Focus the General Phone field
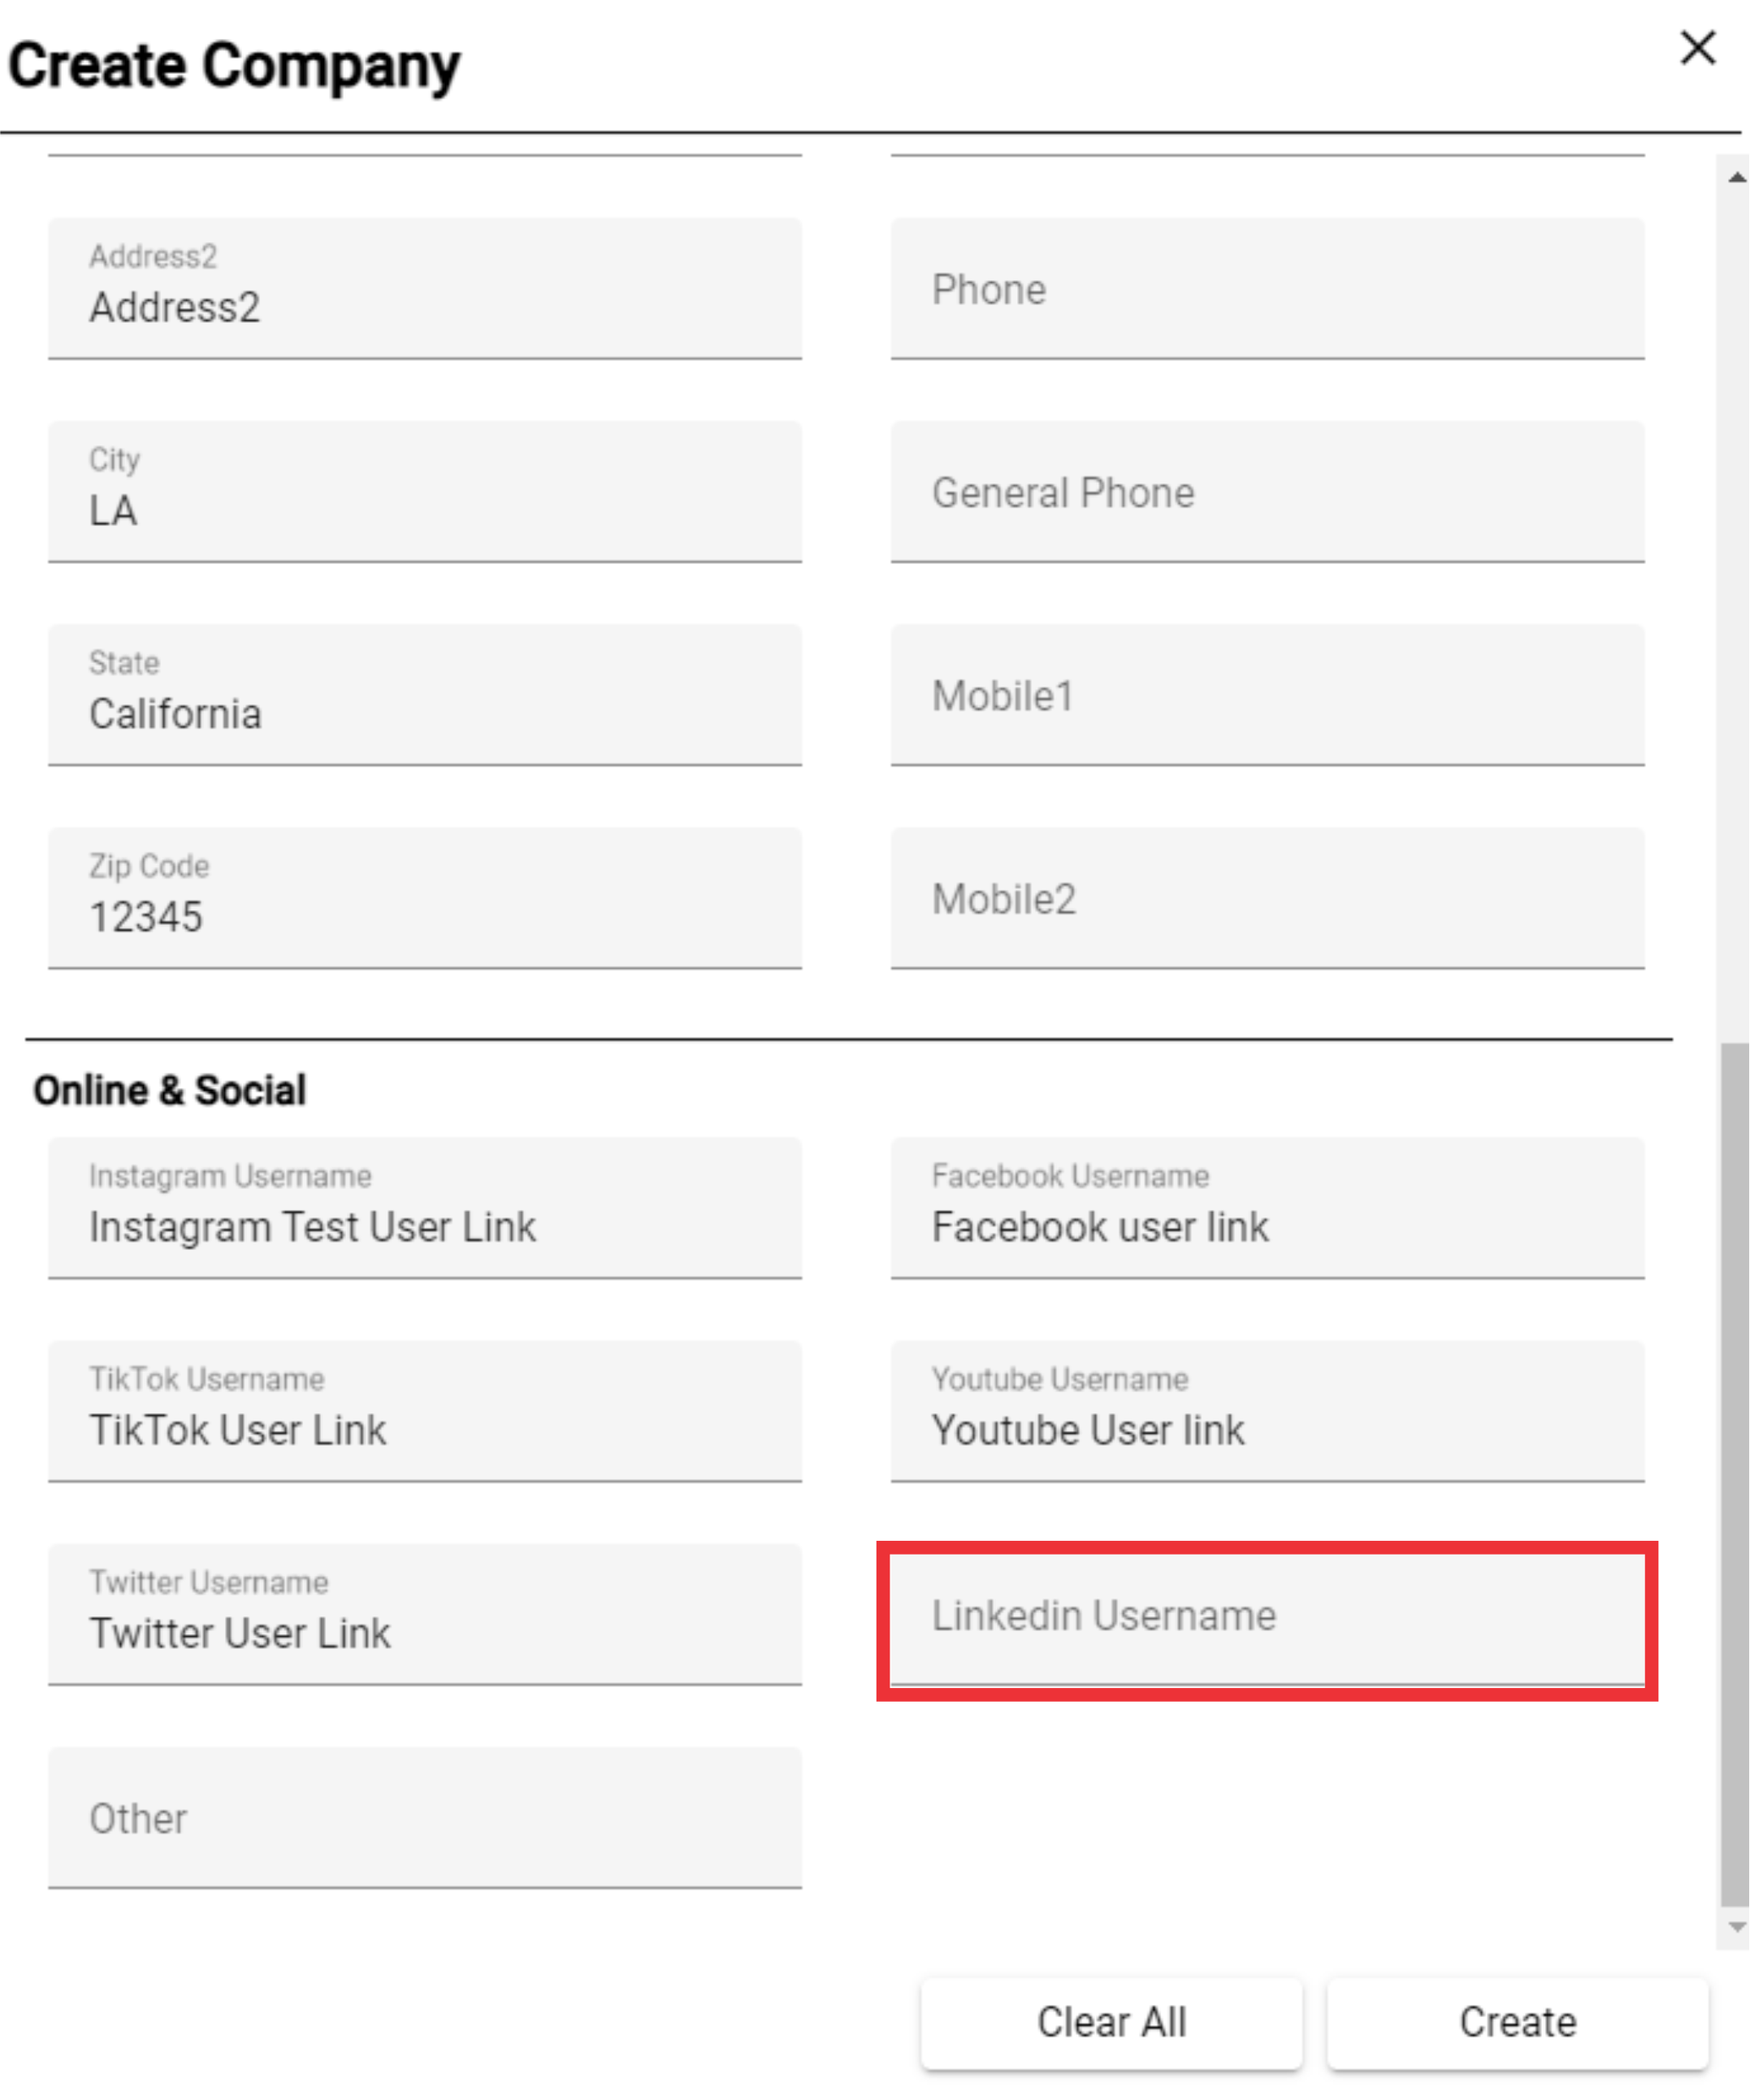Screen dimensions: 1750x2100 coord(1267,492)
